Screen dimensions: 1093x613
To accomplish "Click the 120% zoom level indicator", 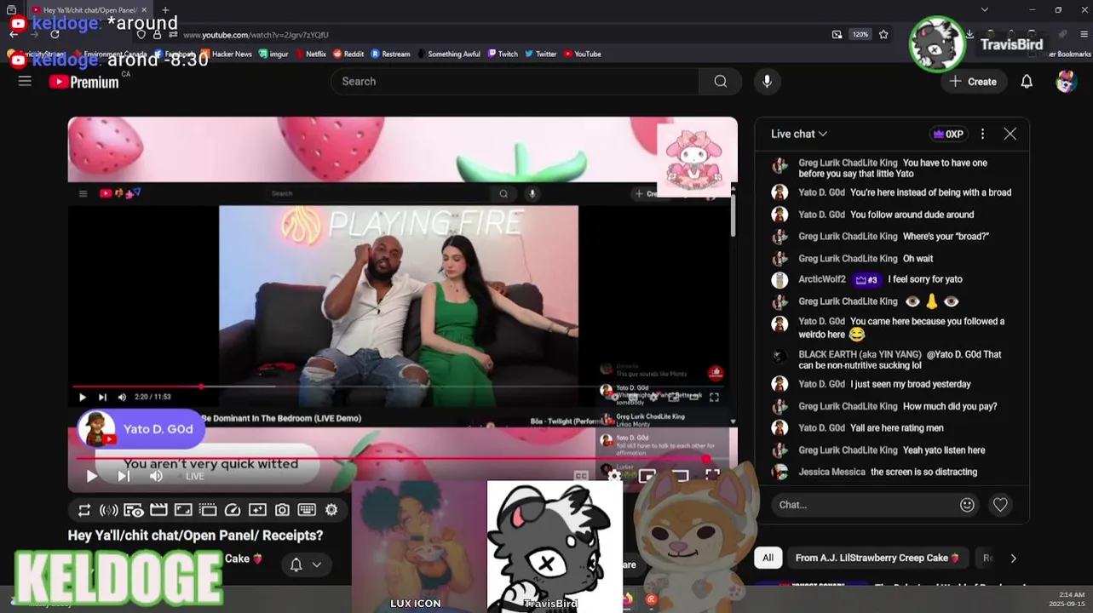I will point(860,35).
